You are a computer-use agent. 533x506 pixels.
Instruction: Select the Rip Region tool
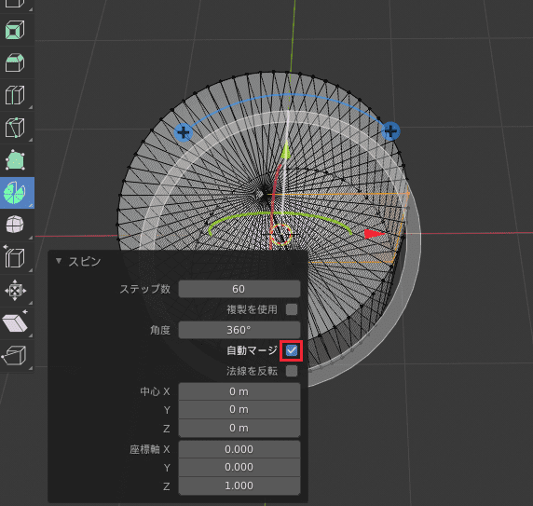pos(16,355)
